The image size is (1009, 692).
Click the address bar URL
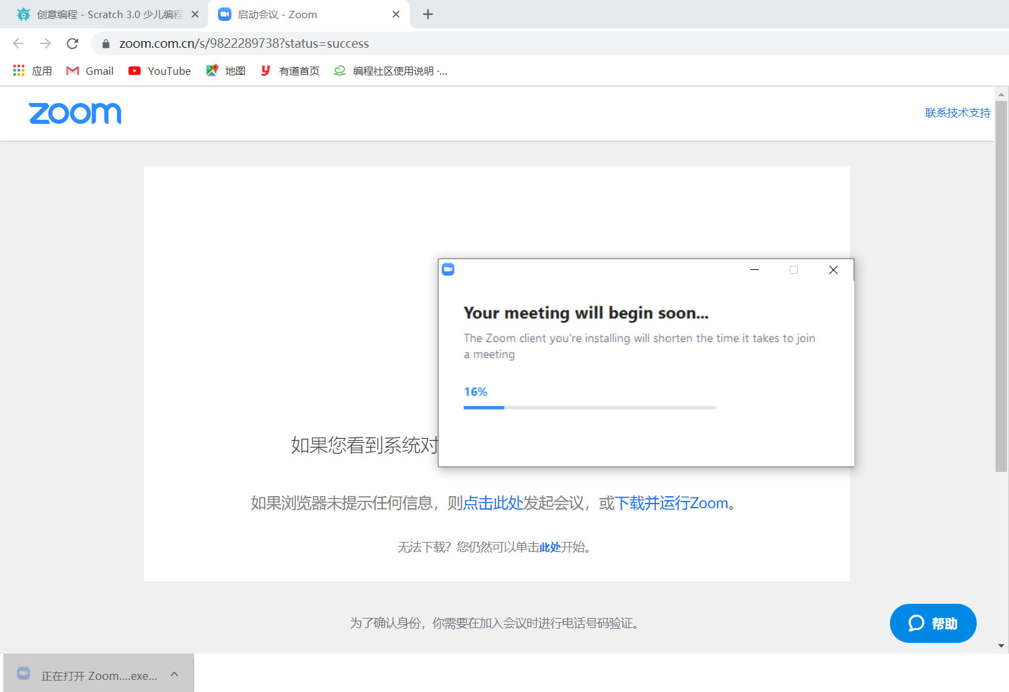click(244, 44)
